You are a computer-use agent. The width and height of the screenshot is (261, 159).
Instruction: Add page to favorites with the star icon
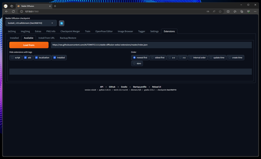[x=220, y=11]
